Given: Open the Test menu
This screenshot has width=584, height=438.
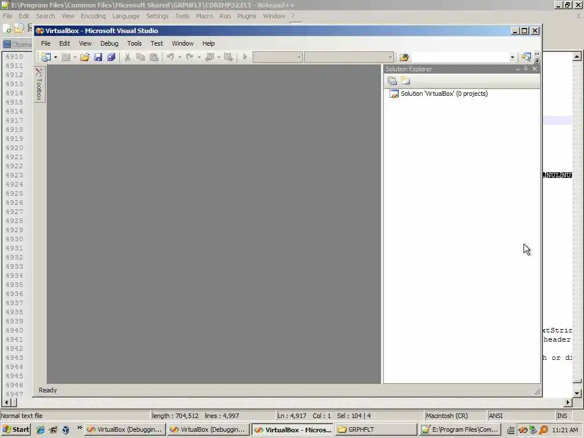Looking at the screenshot, I should [x=156, y=43].
